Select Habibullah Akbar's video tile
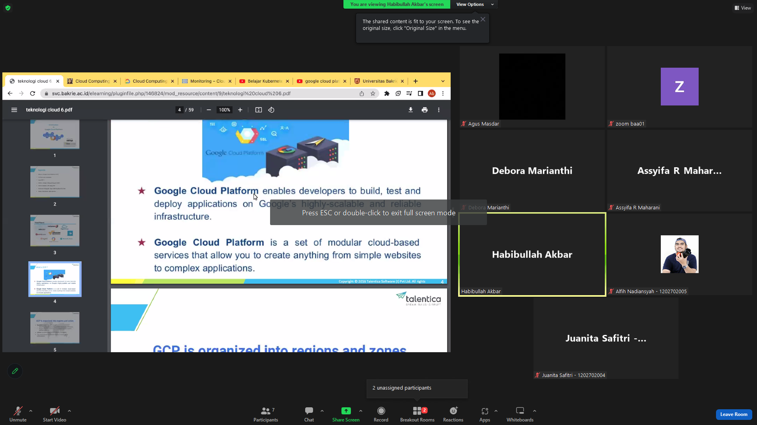Viewport: 757px width, 425px height. (x=532, y=254)
